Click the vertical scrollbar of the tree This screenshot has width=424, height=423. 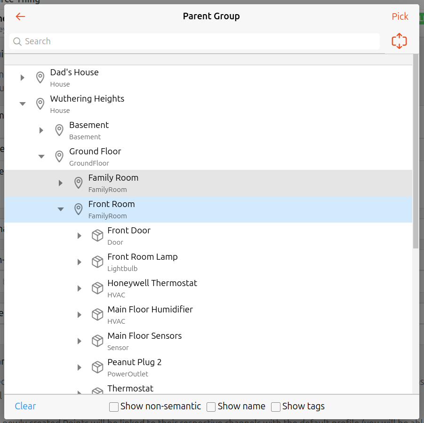tap(416, 151)
